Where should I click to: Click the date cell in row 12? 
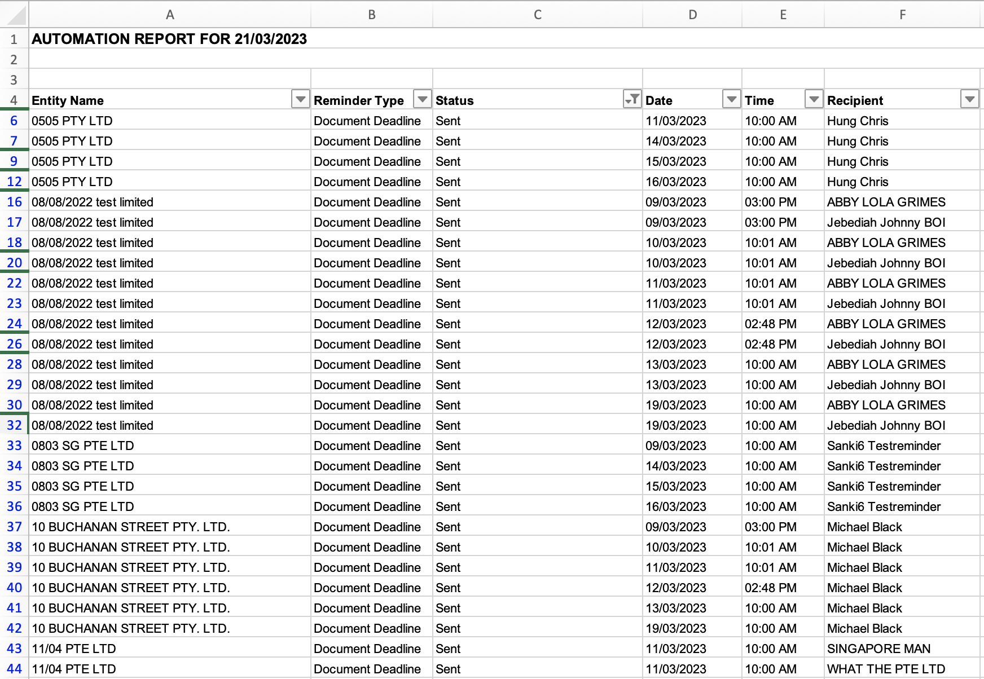(x=676, y=182)
